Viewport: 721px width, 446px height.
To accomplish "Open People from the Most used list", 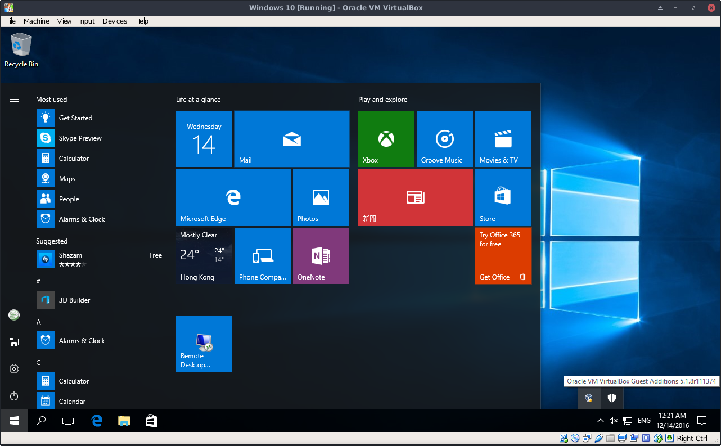I will point(100,199).
